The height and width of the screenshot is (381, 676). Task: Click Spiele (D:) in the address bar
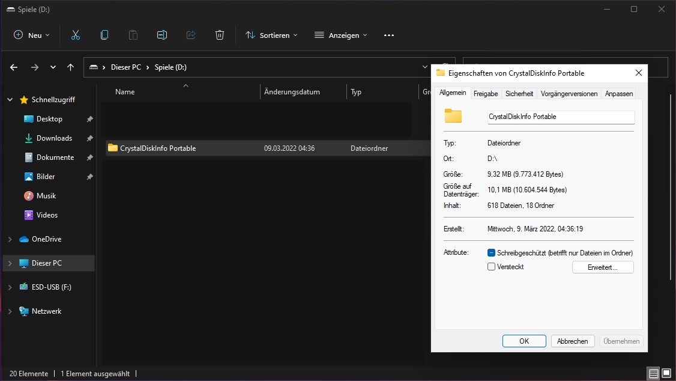(171, 67)
